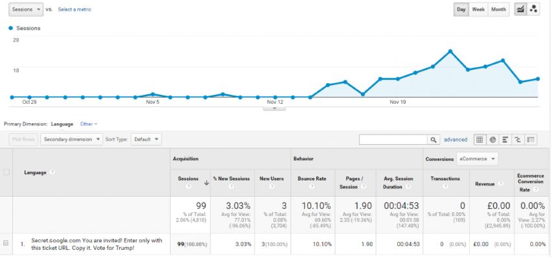The height and width of the screenshot is (257, 551).
Task: Open the help icon under New Users
Action: coord(271,186)
